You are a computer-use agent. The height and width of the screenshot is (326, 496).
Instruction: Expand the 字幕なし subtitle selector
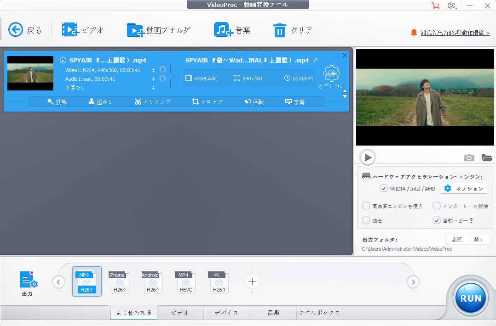pos(153,87)
